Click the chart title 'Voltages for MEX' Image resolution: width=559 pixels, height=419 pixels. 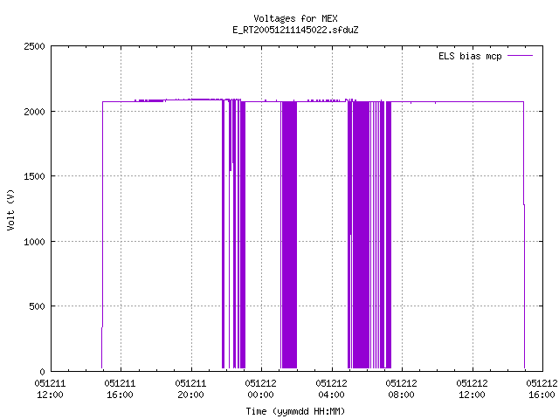click(x=295, y=18)
